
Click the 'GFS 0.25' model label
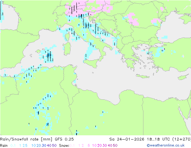pos(64,139)
